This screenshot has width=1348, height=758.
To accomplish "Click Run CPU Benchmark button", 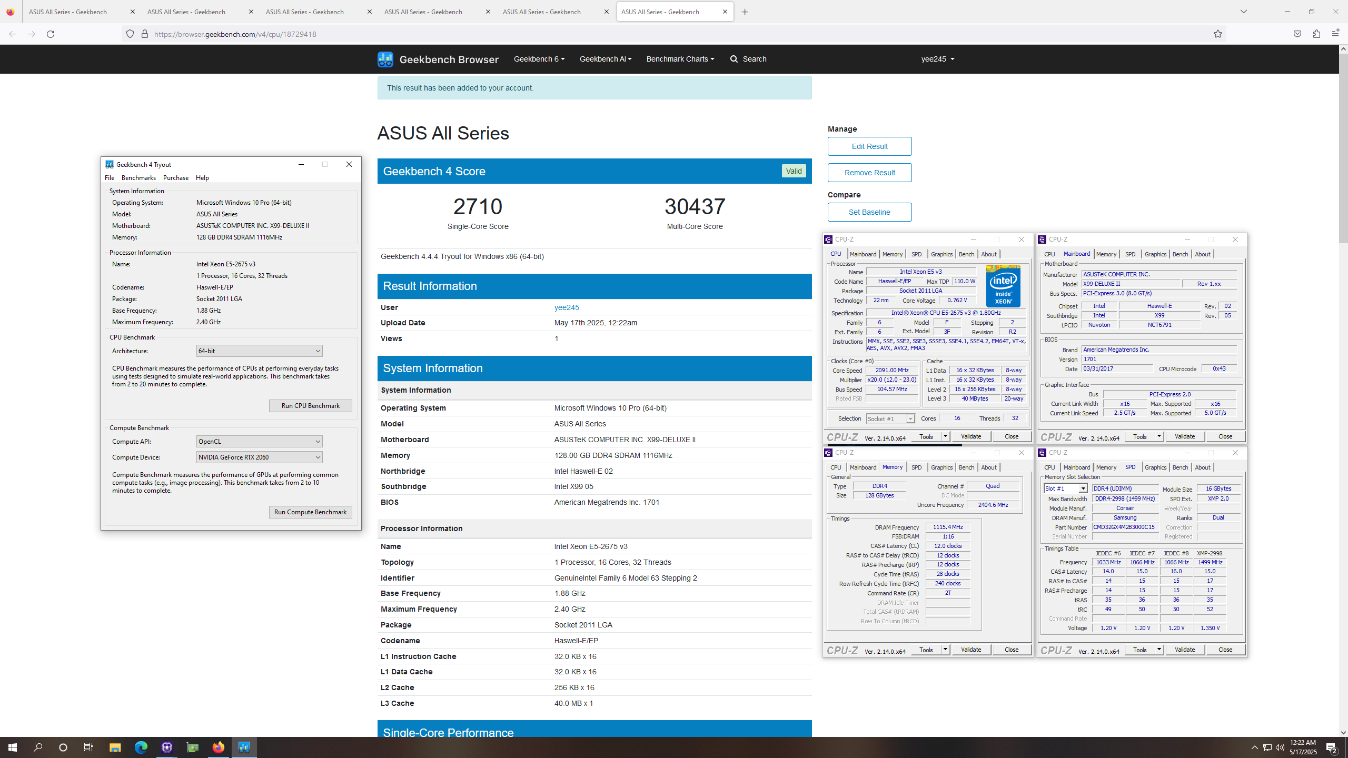I will pos(310,406).
